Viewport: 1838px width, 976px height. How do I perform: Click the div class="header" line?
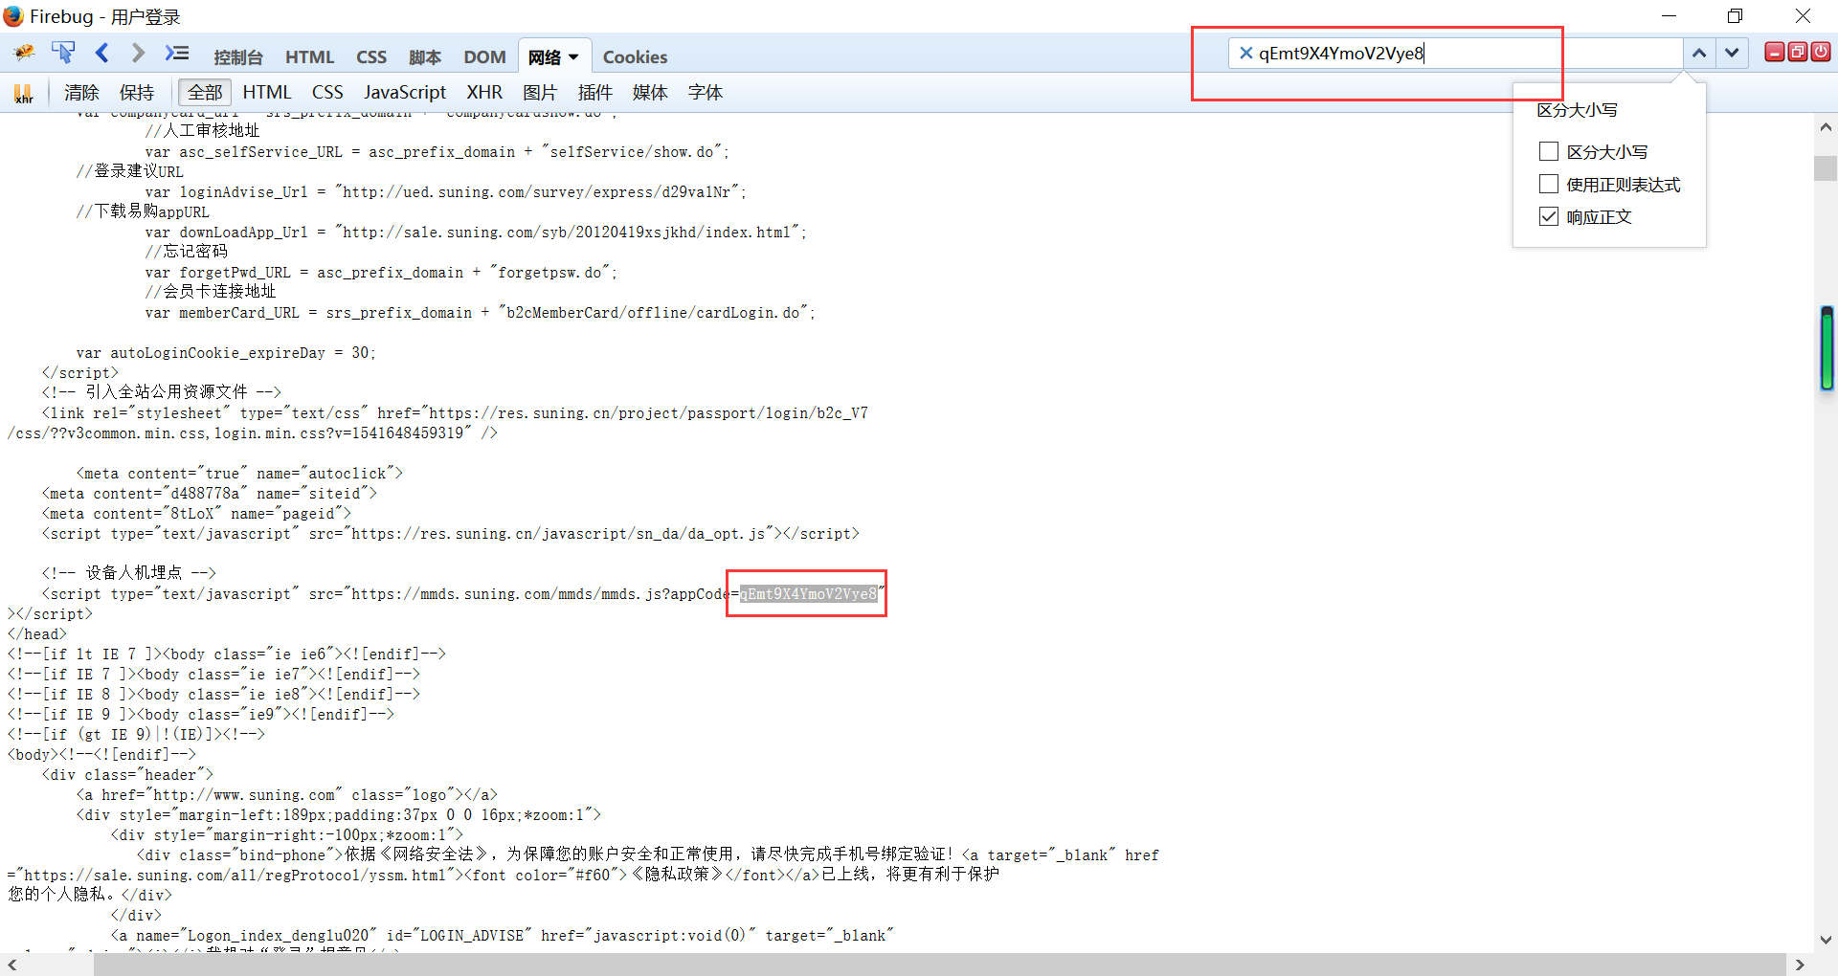tap(127, 775)
